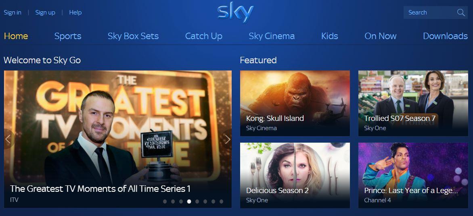
Task: Open the Sports tab
Action: [x=68, y=36]
